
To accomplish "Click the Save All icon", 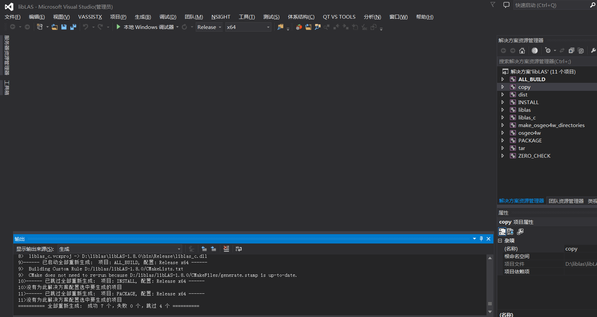I will (73, 27).
